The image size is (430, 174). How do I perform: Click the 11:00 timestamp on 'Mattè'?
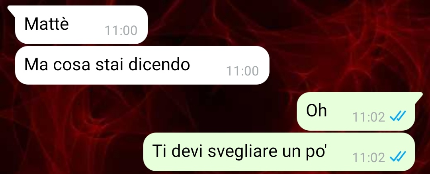point(121,31)
